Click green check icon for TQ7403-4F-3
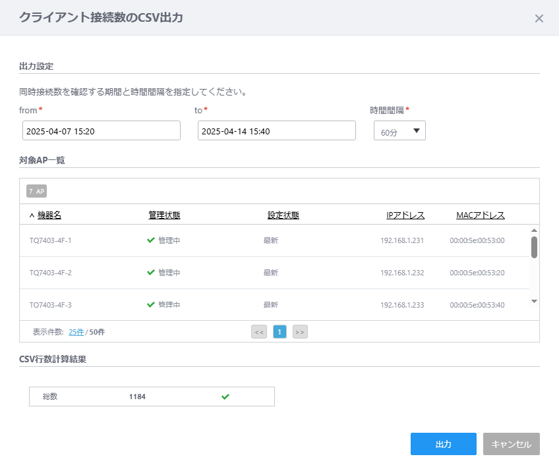 click(x=151, y=304)
